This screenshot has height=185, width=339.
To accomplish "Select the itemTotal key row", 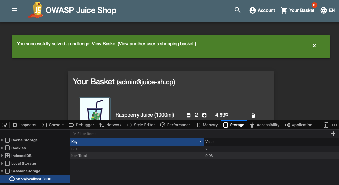I will (x=137, y=156).
